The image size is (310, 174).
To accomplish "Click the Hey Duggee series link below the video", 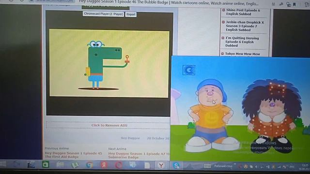I will (130, 138).
